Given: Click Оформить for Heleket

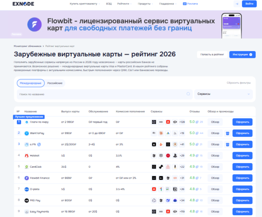Looking at the screenshot, I should point(243,156).
